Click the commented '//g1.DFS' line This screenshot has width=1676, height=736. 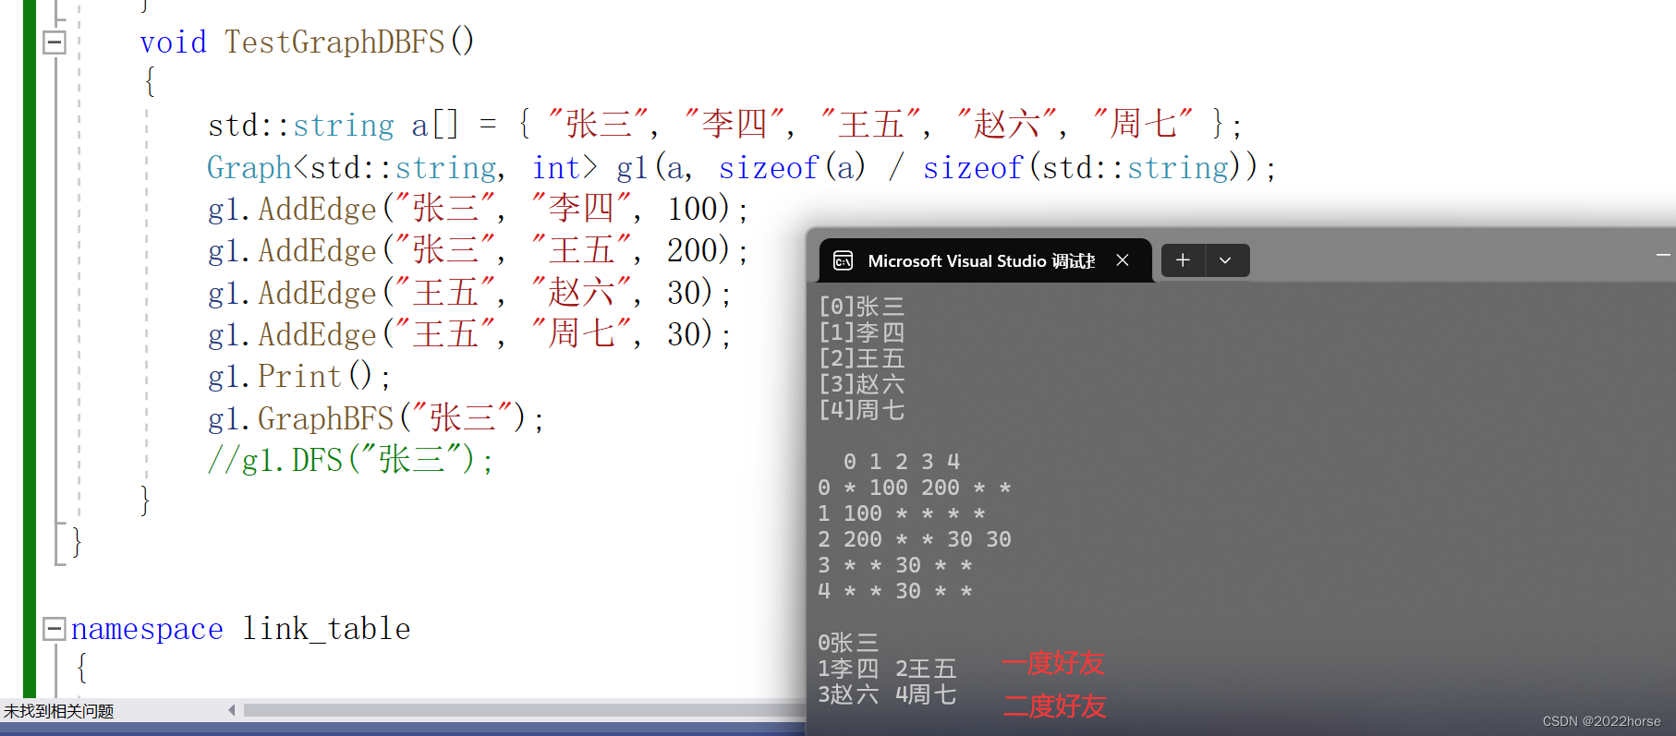[x=351, y=460]
